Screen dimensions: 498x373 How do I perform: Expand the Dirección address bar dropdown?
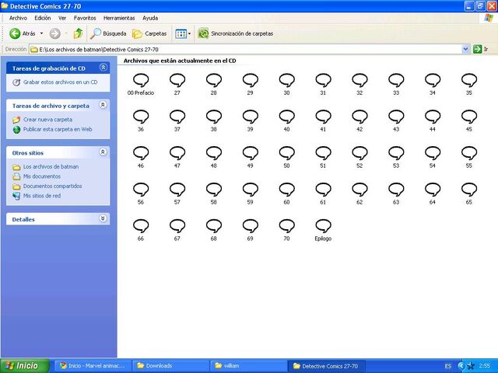(x=465, y=49)
